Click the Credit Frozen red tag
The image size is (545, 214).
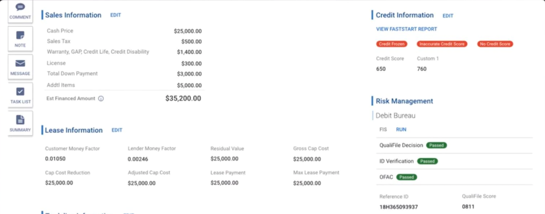coord(391,44)
